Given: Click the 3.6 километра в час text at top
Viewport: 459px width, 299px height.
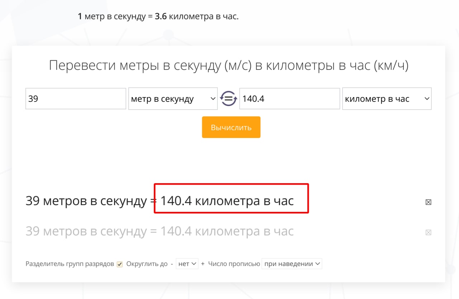Looking at the screenshot, I should [x=197, y=16].
